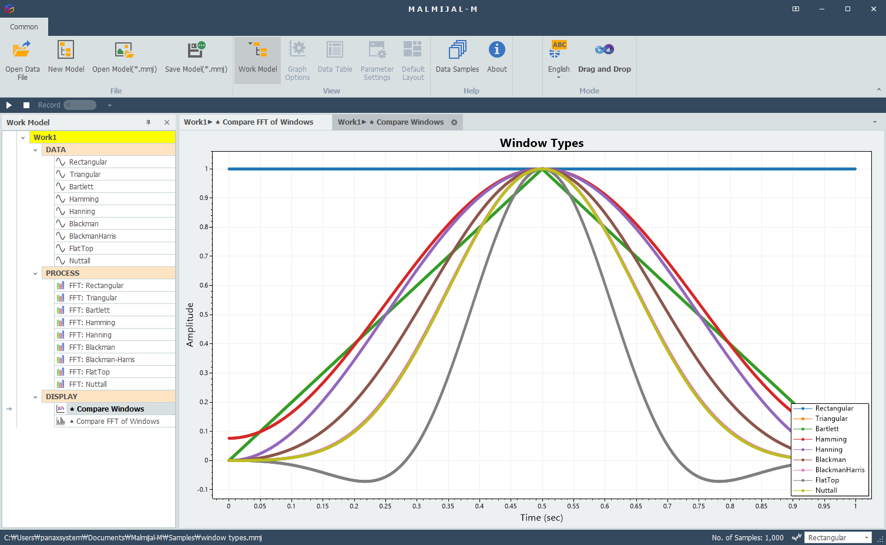The height and width of the screenshot is (545, 886).
Task: Click Nuttall entry in the legend
Action: click(815, 490)
